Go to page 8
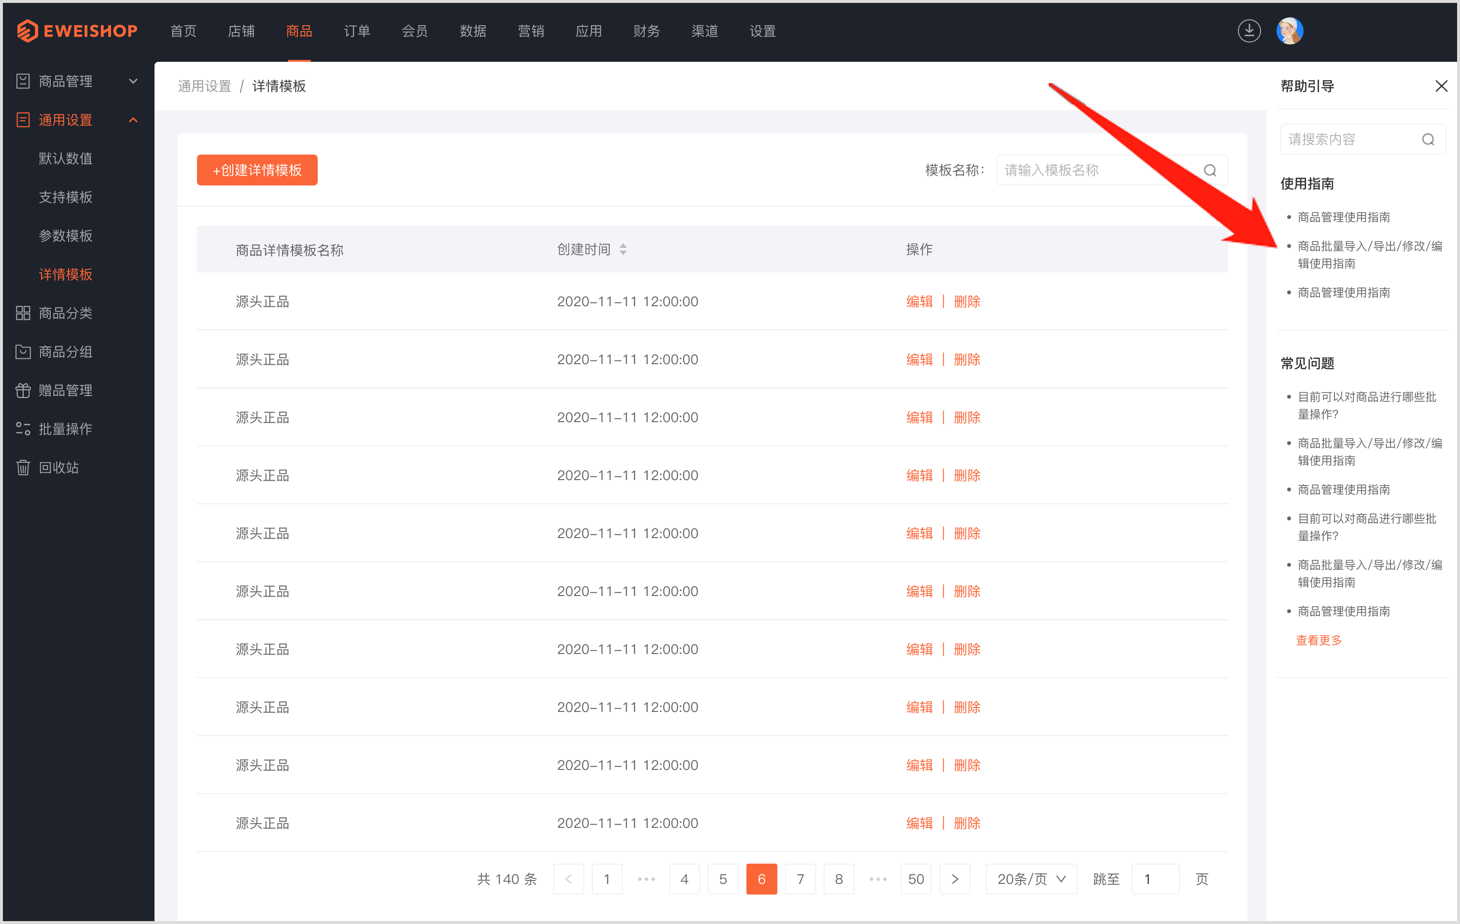 pyautogui.click(x=839, y=879)
